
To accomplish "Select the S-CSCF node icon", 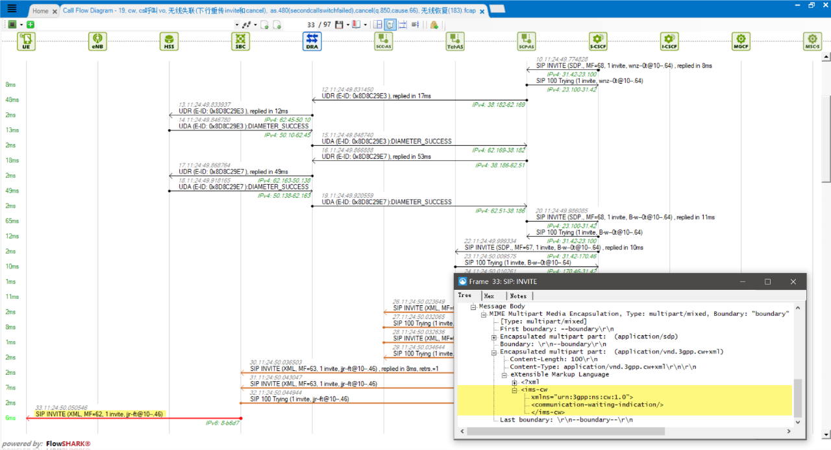I will (x=598, y=41).
